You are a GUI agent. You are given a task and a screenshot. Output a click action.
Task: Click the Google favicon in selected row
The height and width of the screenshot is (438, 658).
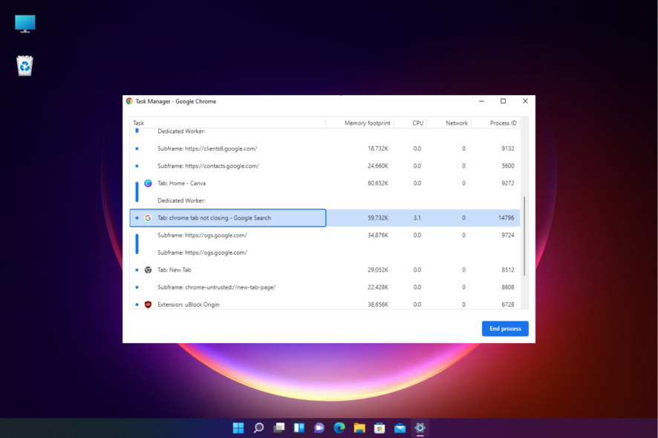click(148, 218)
